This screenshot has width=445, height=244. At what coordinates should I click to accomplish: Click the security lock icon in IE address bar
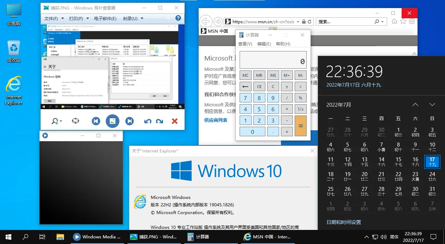click(303, 21)
